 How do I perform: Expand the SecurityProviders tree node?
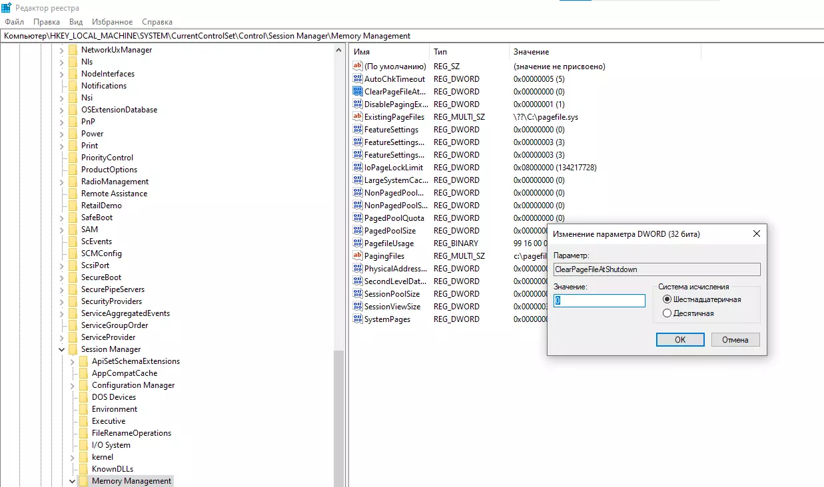62,301
